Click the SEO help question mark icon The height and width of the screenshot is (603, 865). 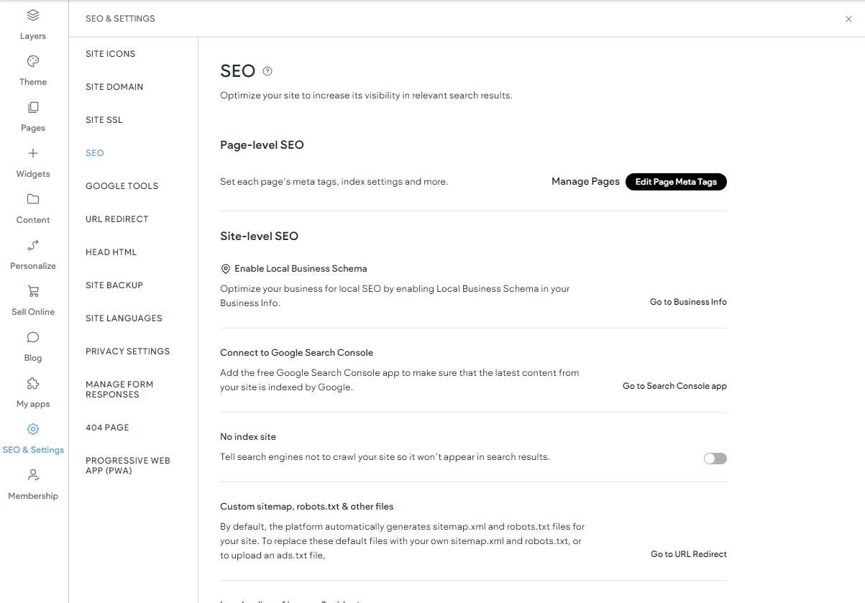click(x=266, y=70)
